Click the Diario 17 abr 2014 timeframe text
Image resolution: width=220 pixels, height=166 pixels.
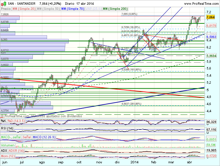tap(80, 3)
